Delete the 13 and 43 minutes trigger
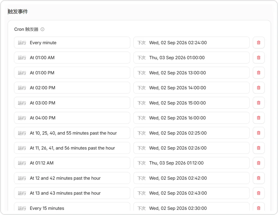 (x=259, y=193)
